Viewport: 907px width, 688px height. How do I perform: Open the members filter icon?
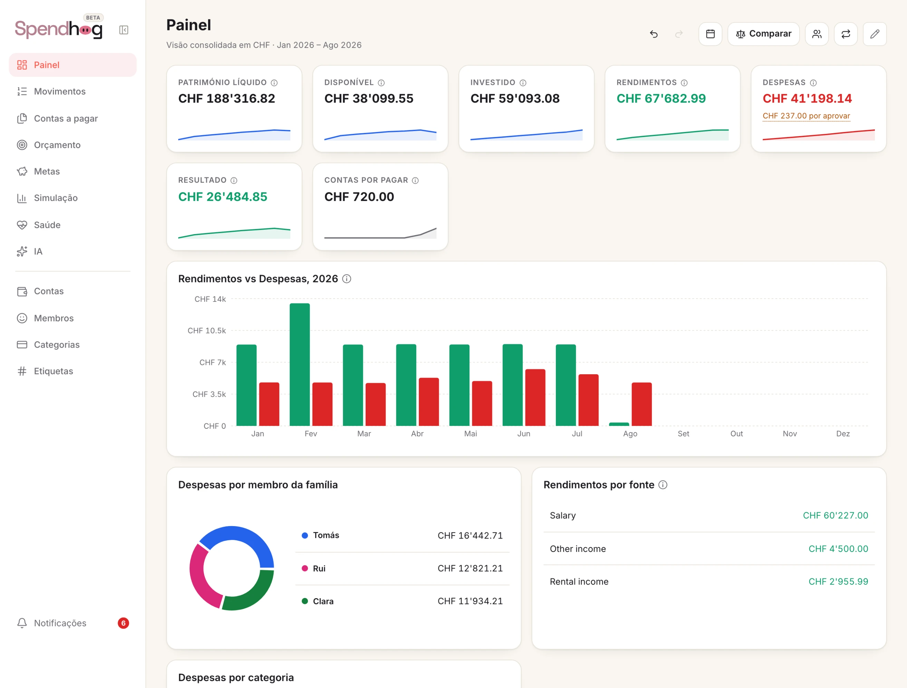(x=817, y=34)
